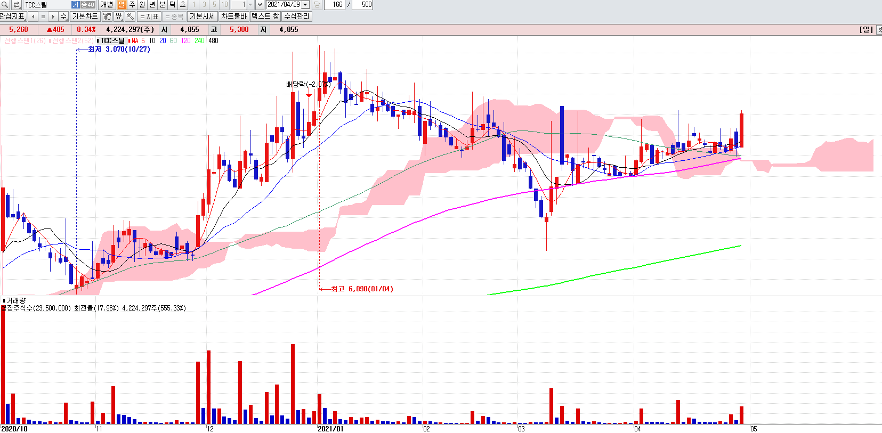
Task: Click the MA 5 red legend entry
Action: pyautogui.click(x=137, y=41)
